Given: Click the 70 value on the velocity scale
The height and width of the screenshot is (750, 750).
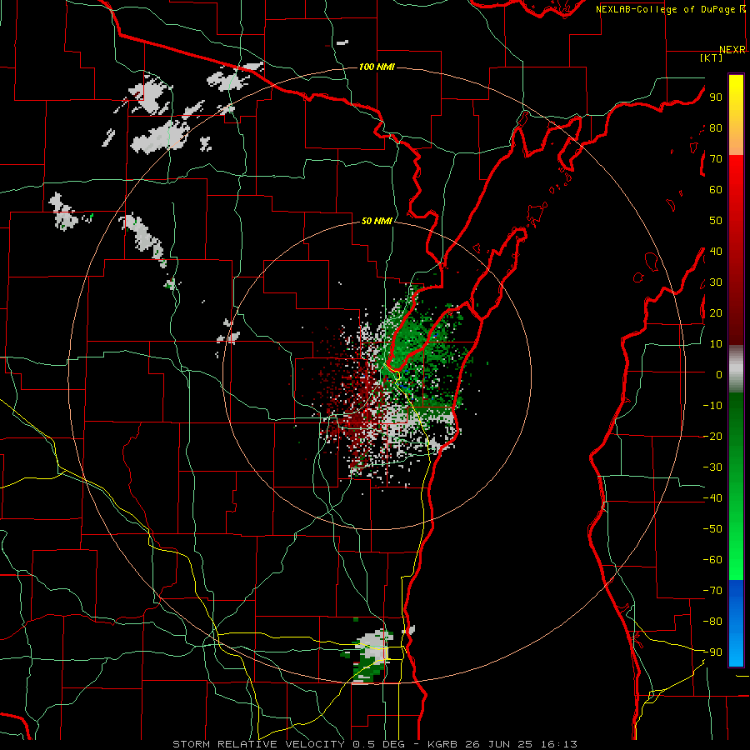Looking at the screenshot, I should [716, 159].
